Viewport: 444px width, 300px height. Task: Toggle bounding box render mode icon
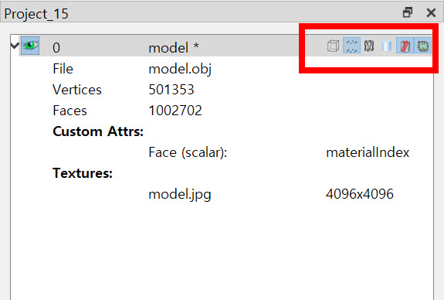(333, 46)
